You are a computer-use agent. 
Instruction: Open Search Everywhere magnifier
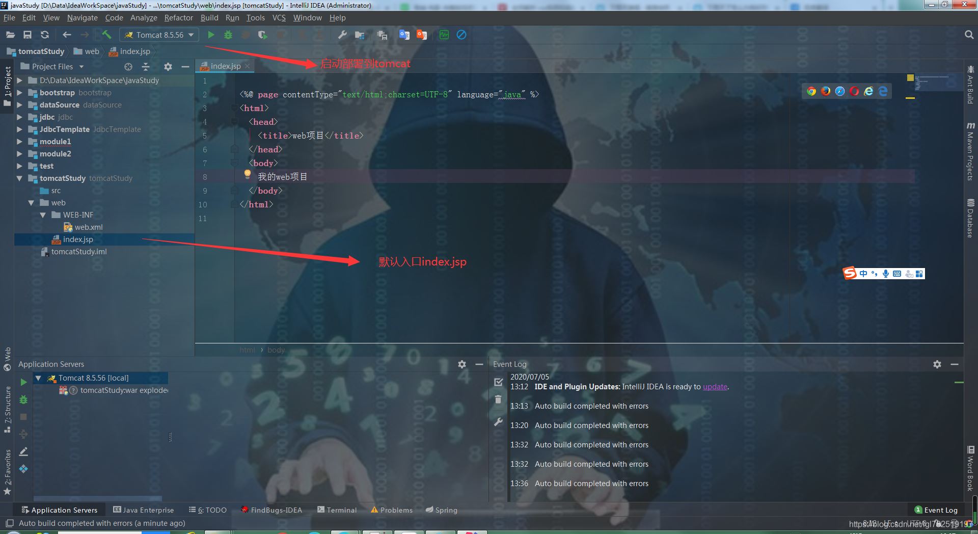(969, 35)
